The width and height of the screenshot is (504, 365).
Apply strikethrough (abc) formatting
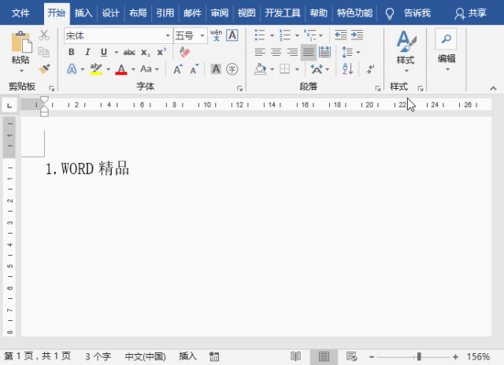point(129,53)
